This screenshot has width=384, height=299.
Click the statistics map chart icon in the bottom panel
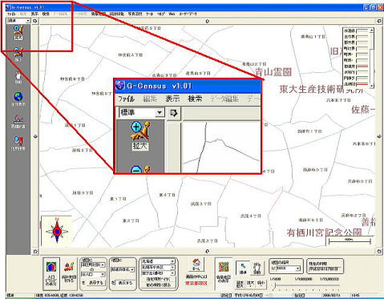69,268
